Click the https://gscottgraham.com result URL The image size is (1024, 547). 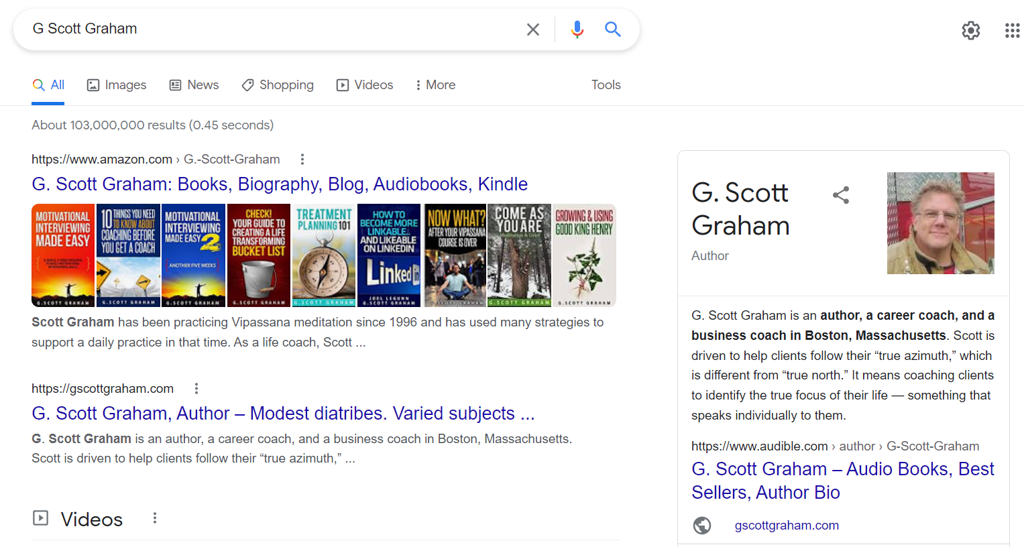click(x=103, y=389)
